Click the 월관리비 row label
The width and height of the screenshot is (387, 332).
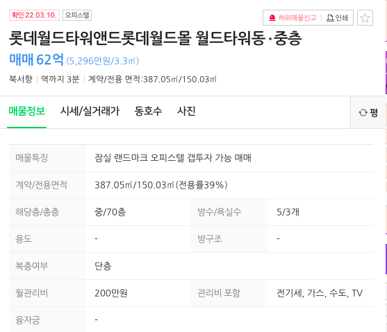31,293
